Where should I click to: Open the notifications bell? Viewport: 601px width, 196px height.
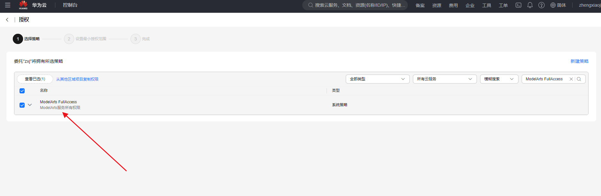[530, 5]
